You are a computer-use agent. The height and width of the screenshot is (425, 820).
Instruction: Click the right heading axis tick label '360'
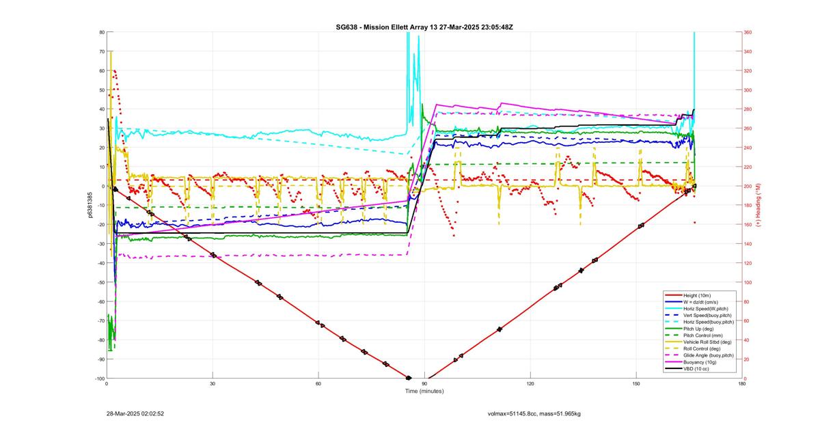point(749,32)
